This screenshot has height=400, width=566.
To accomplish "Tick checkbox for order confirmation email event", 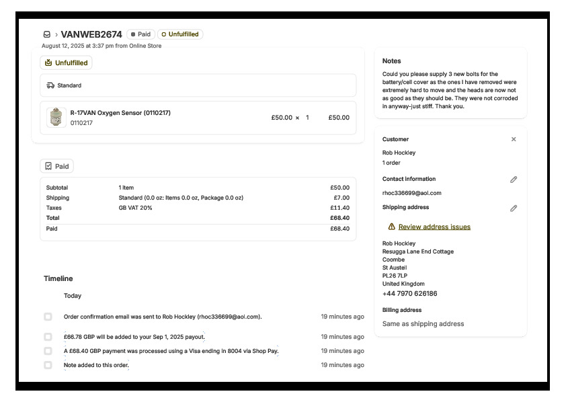I will (48, 317).
